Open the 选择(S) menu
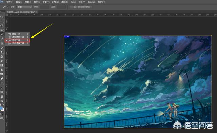Screen dimensions: 217x133 (x=55, y=2)
